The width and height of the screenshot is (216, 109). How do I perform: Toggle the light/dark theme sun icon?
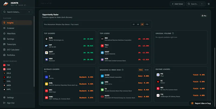[209, 4]
